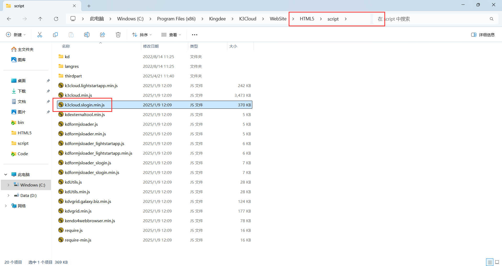502x266 pixels.
Task: Sort by the Name (名称) column header
Action: 66,46
